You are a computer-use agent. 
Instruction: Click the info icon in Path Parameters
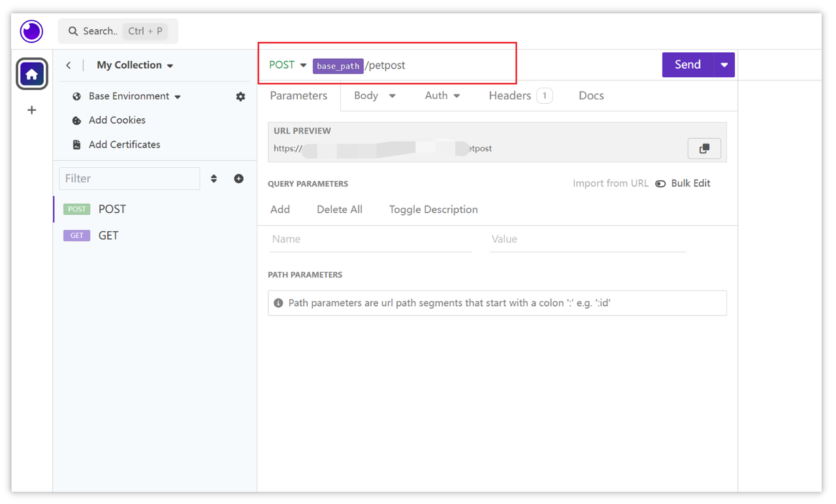click(x=278, y=303)
